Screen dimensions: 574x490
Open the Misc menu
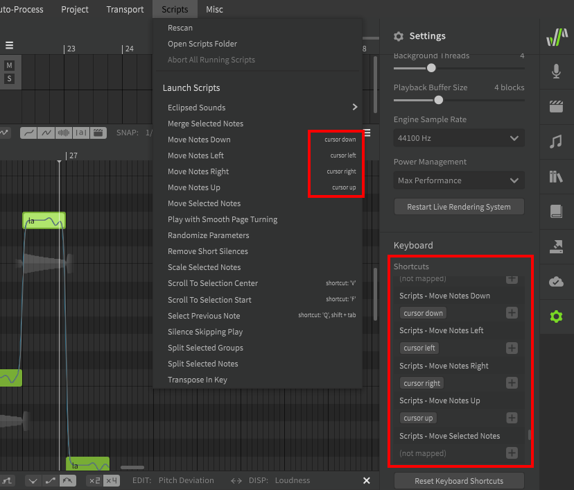[214, 9]
